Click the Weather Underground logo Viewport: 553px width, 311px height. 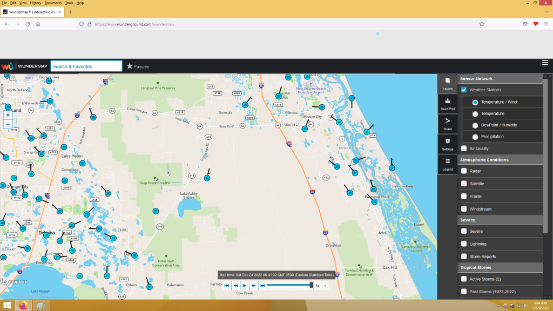(x=7, y=66)
